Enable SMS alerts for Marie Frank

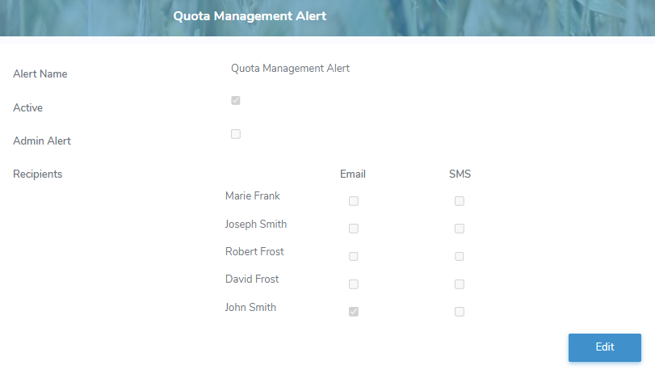point(460,201)
